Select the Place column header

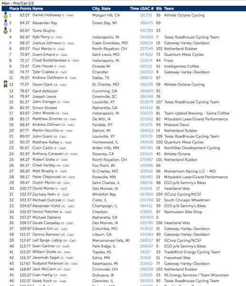(x=14, y=9)
